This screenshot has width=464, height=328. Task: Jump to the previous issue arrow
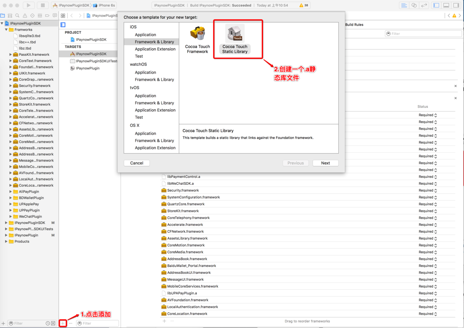449,16
